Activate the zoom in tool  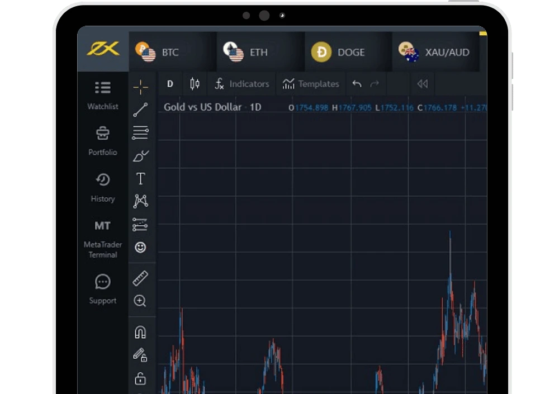(140, 301)
